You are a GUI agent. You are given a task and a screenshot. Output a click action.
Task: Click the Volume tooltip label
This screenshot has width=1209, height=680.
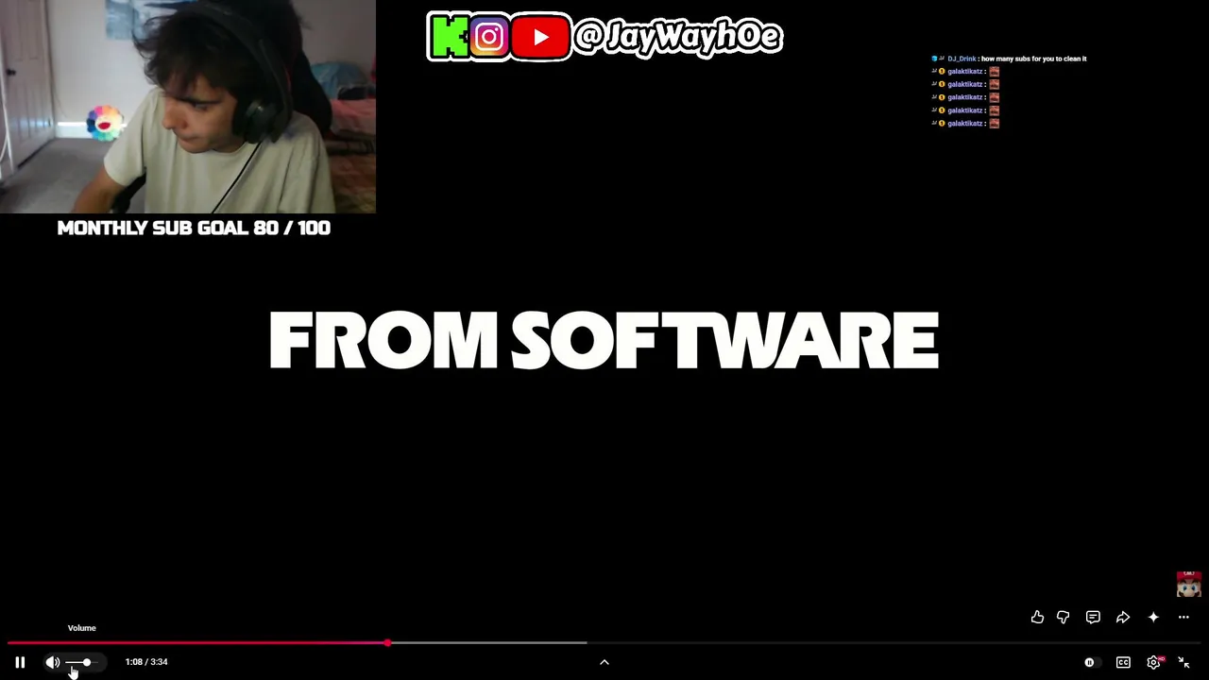[x=82, y=628]
